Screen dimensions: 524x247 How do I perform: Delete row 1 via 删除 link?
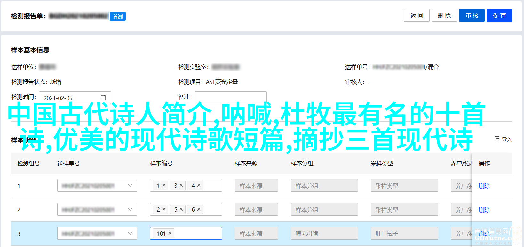[484, 186]
